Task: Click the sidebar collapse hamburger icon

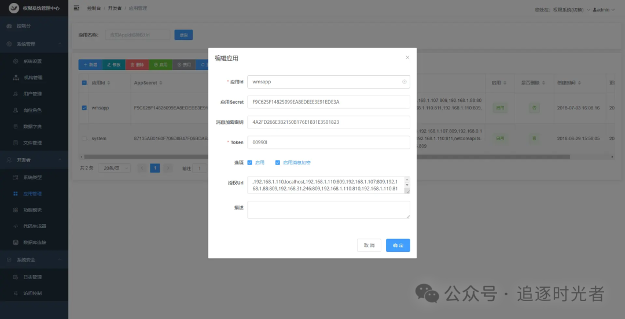Action: pyautogui.click(x=76, y=8)
